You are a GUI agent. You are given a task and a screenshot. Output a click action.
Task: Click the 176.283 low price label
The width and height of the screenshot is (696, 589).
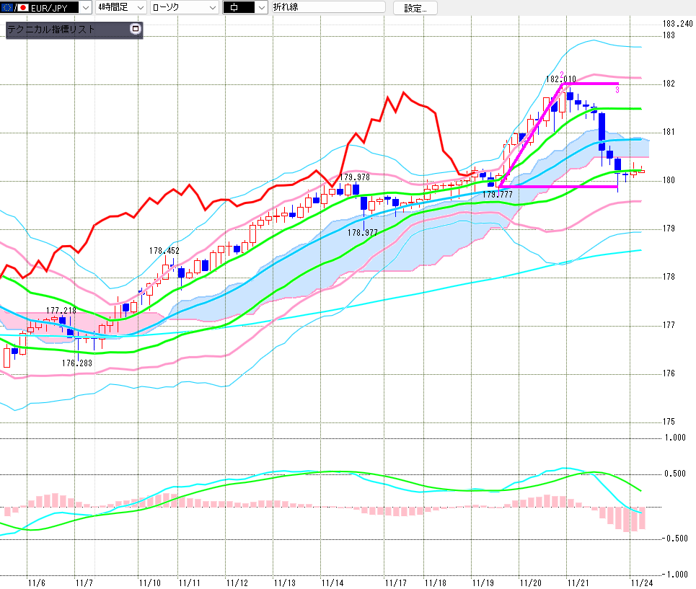(76, 363)
